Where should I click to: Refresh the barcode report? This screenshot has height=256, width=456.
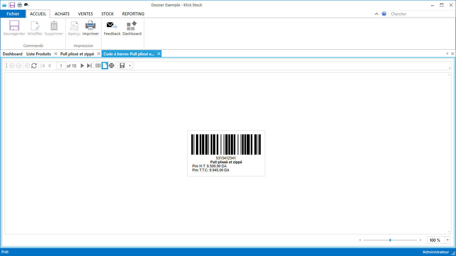tap(34, 66)
